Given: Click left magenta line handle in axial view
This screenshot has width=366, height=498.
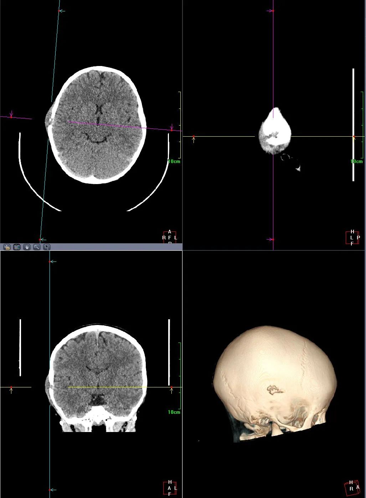Looking at the screenshot, I should [x=11, y=117].
